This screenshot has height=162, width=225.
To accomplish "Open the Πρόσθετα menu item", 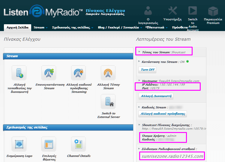I will 180,28.
